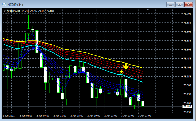Click the '2 Jun 23:00' time label
This screenshot has height=121, width=196.
111,116
